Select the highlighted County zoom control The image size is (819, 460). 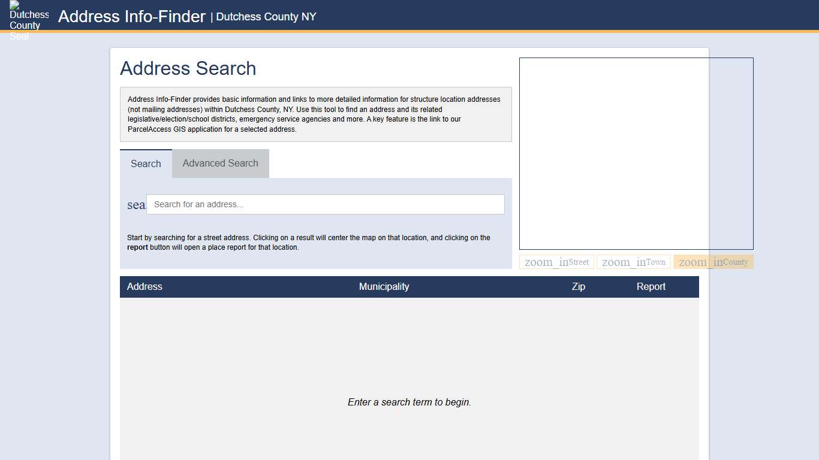[713, 261]
